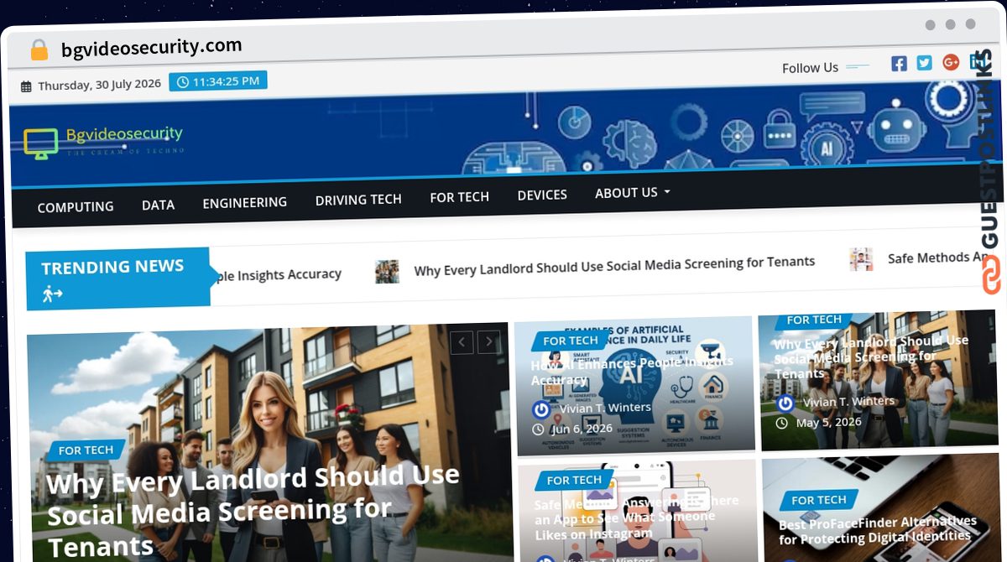Click For Tech tag on main slider

(86, 450)
